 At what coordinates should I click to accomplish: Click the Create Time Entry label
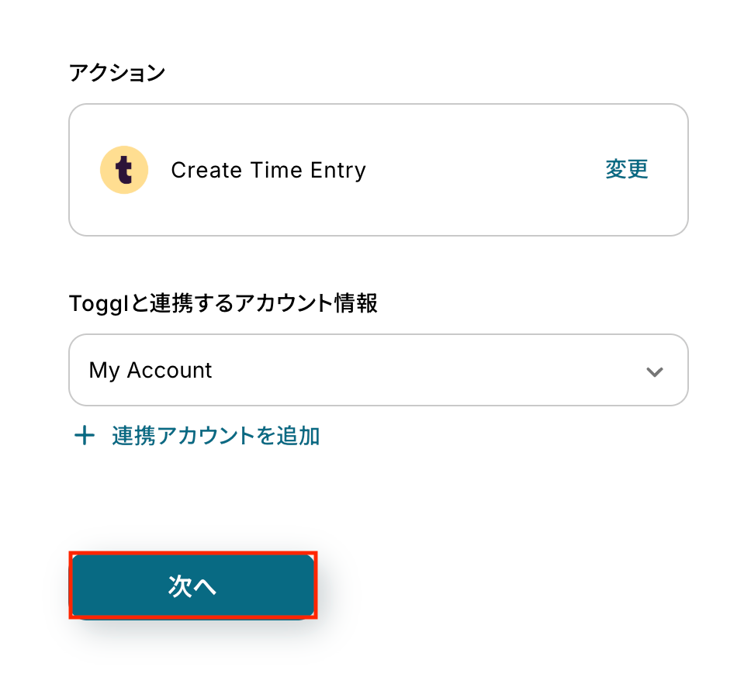[x=268, y=171]
